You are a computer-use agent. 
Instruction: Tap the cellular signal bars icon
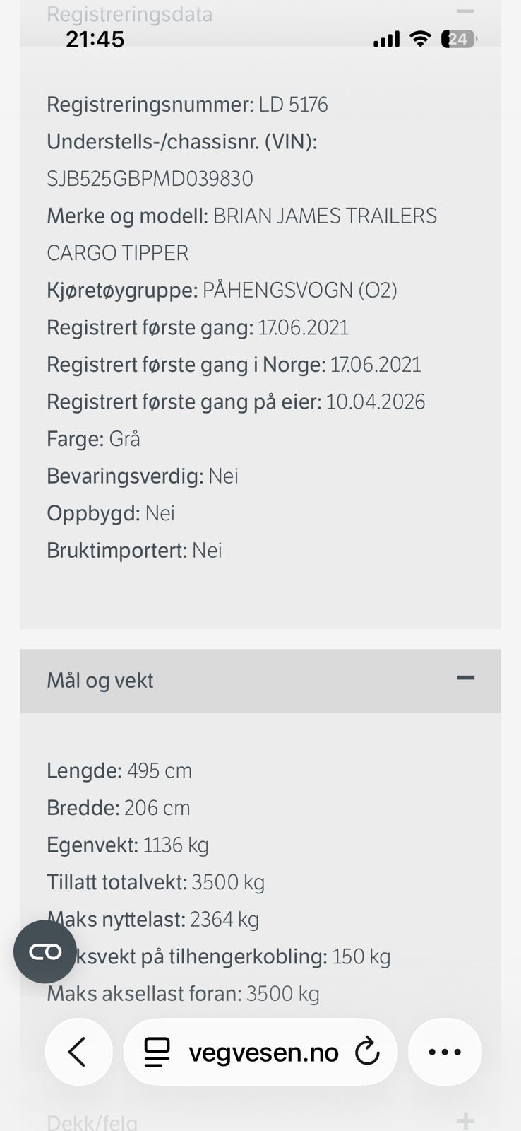[386, 39]
